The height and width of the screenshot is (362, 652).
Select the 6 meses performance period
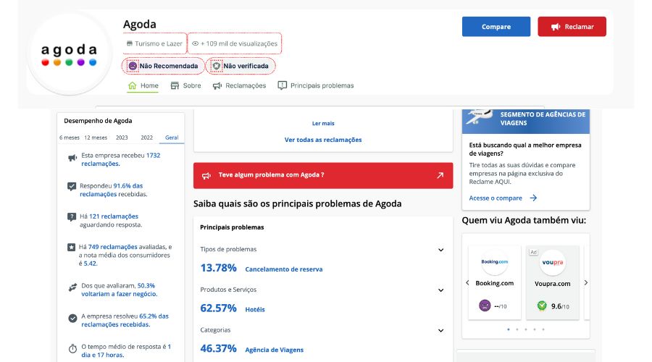point(69,138)
